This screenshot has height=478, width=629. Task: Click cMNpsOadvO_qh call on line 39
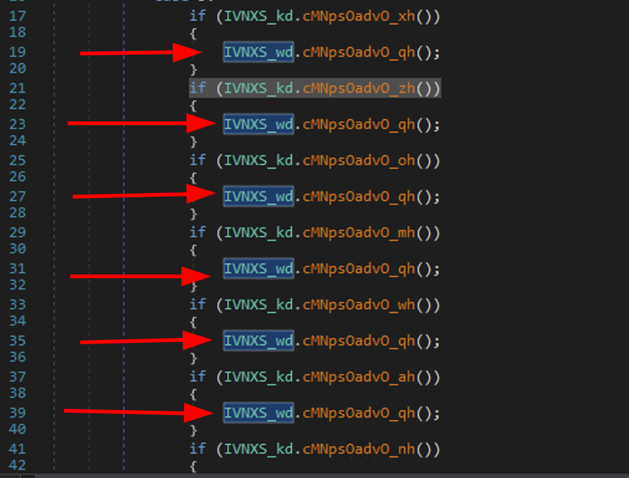359,413
